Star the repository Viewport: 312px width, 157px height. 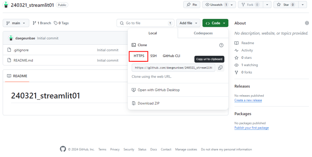(x=286, y=5)
